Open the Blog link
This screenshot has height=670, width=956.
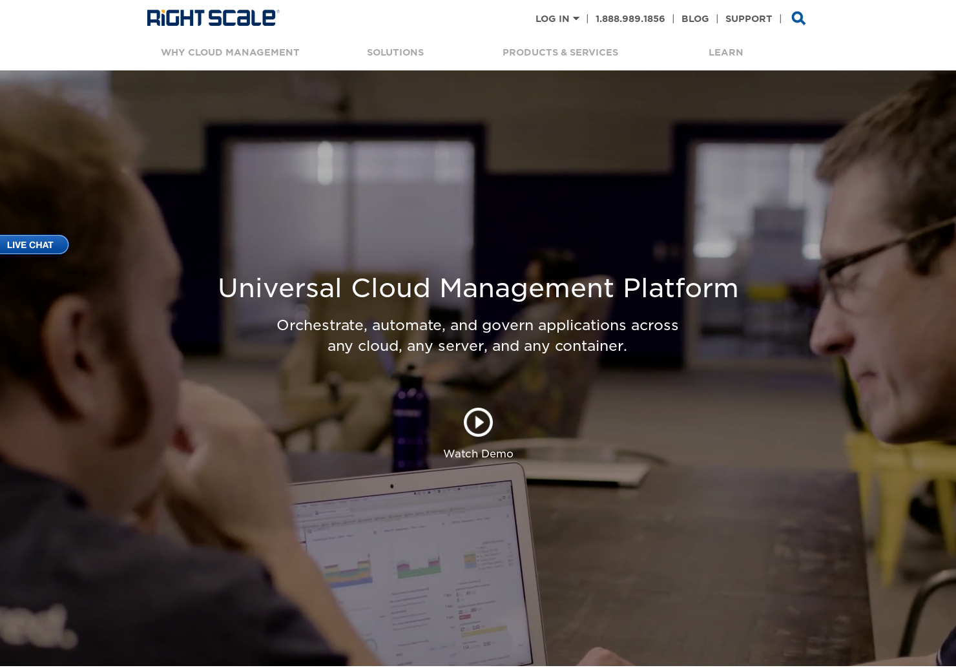pyautogui.click(x=695, y=19)
